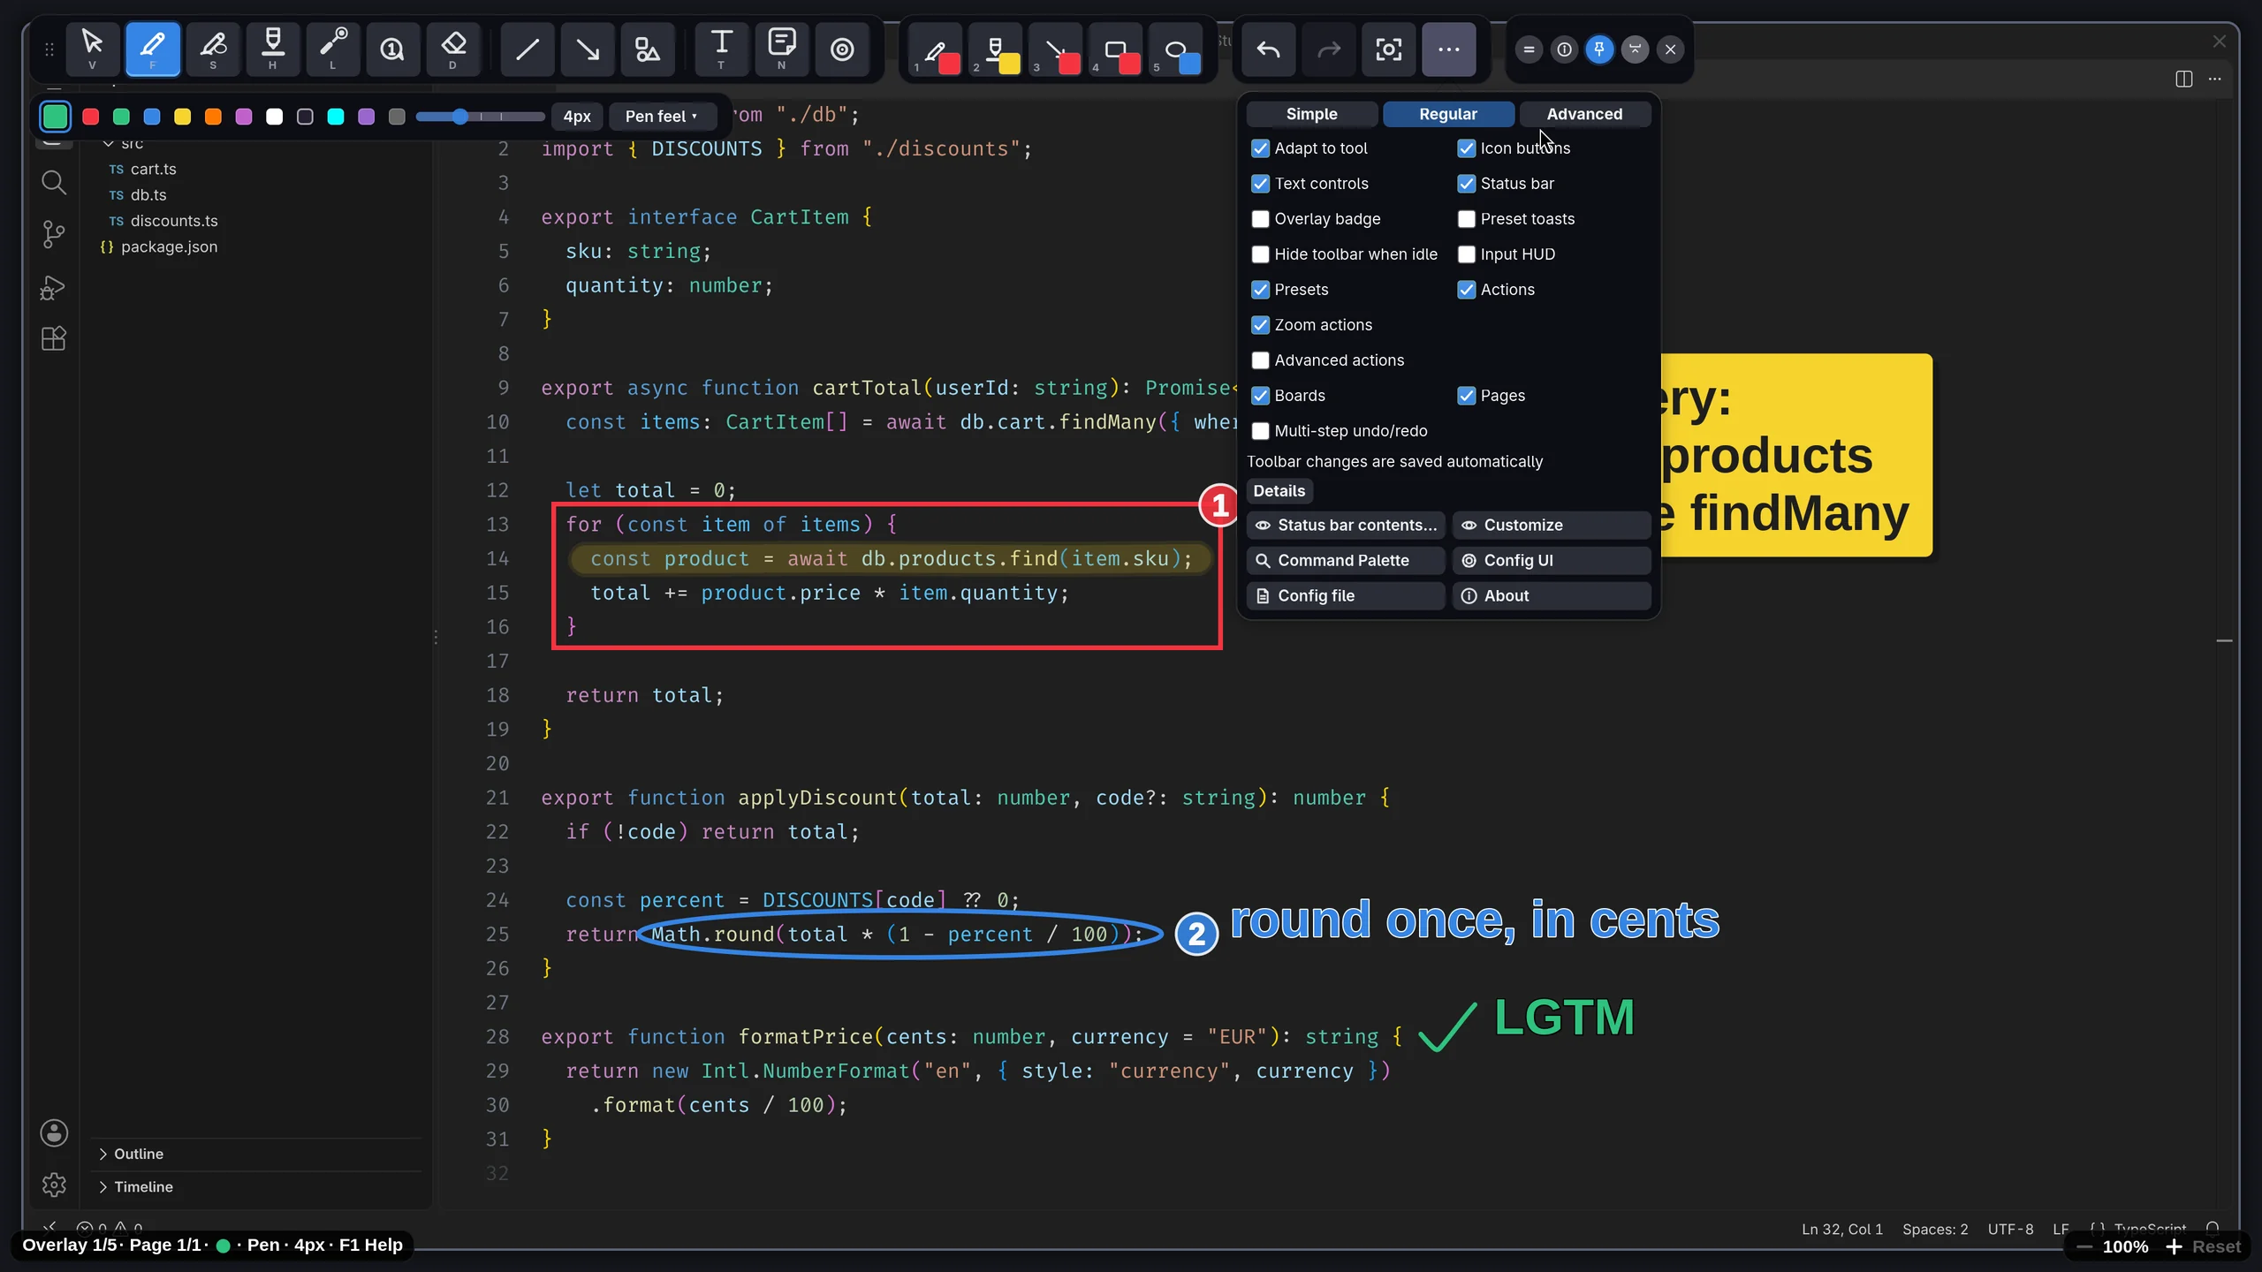Screen dimensions: 2262x1272
Task: Select the Regular toolbar layout tab
Action: 1448,114
